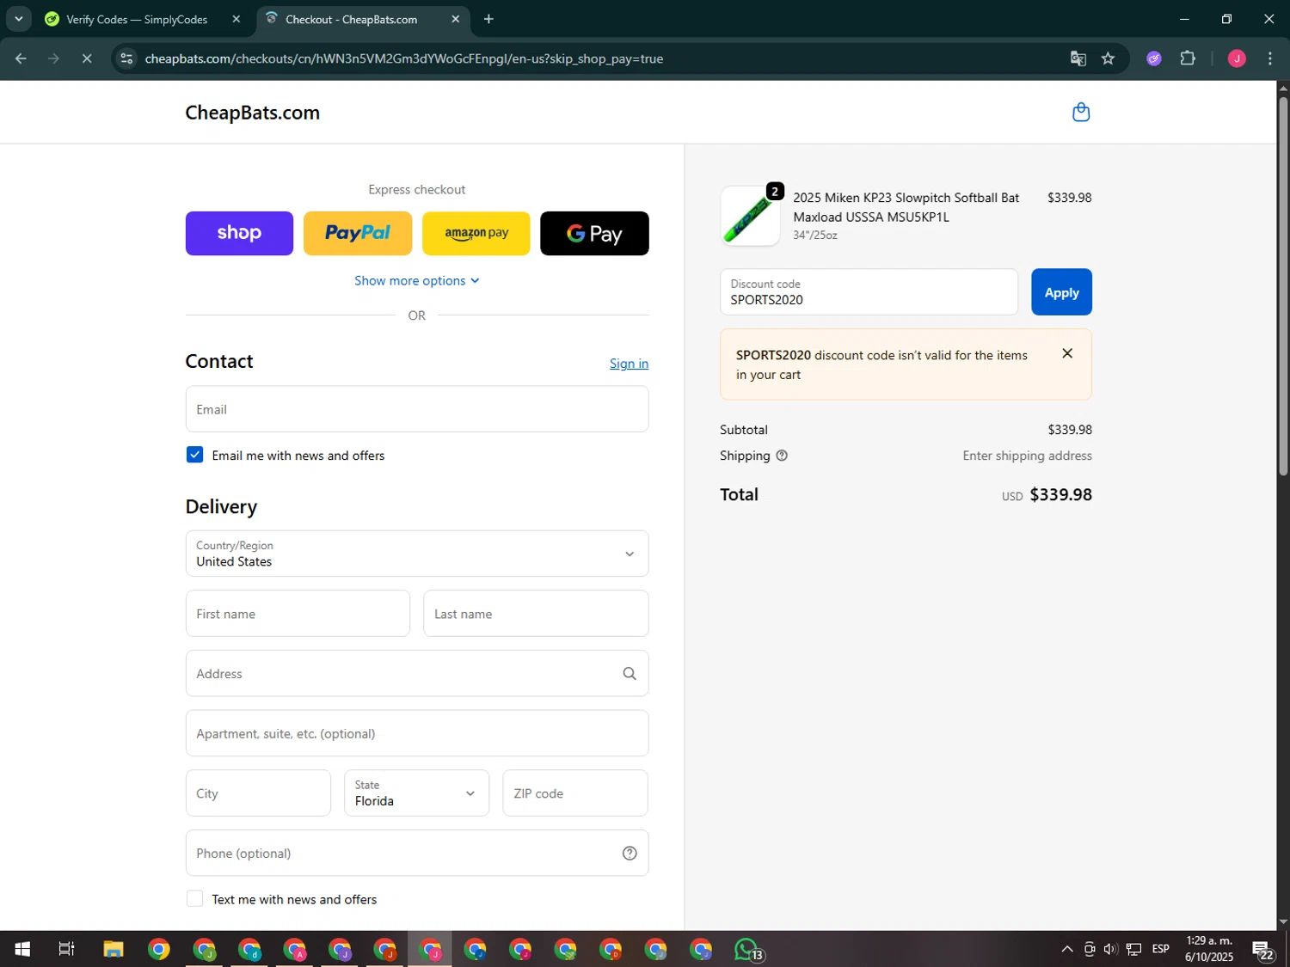Stop loading the page
Screen dimensions: 1290x967
[x=87, y=58]
